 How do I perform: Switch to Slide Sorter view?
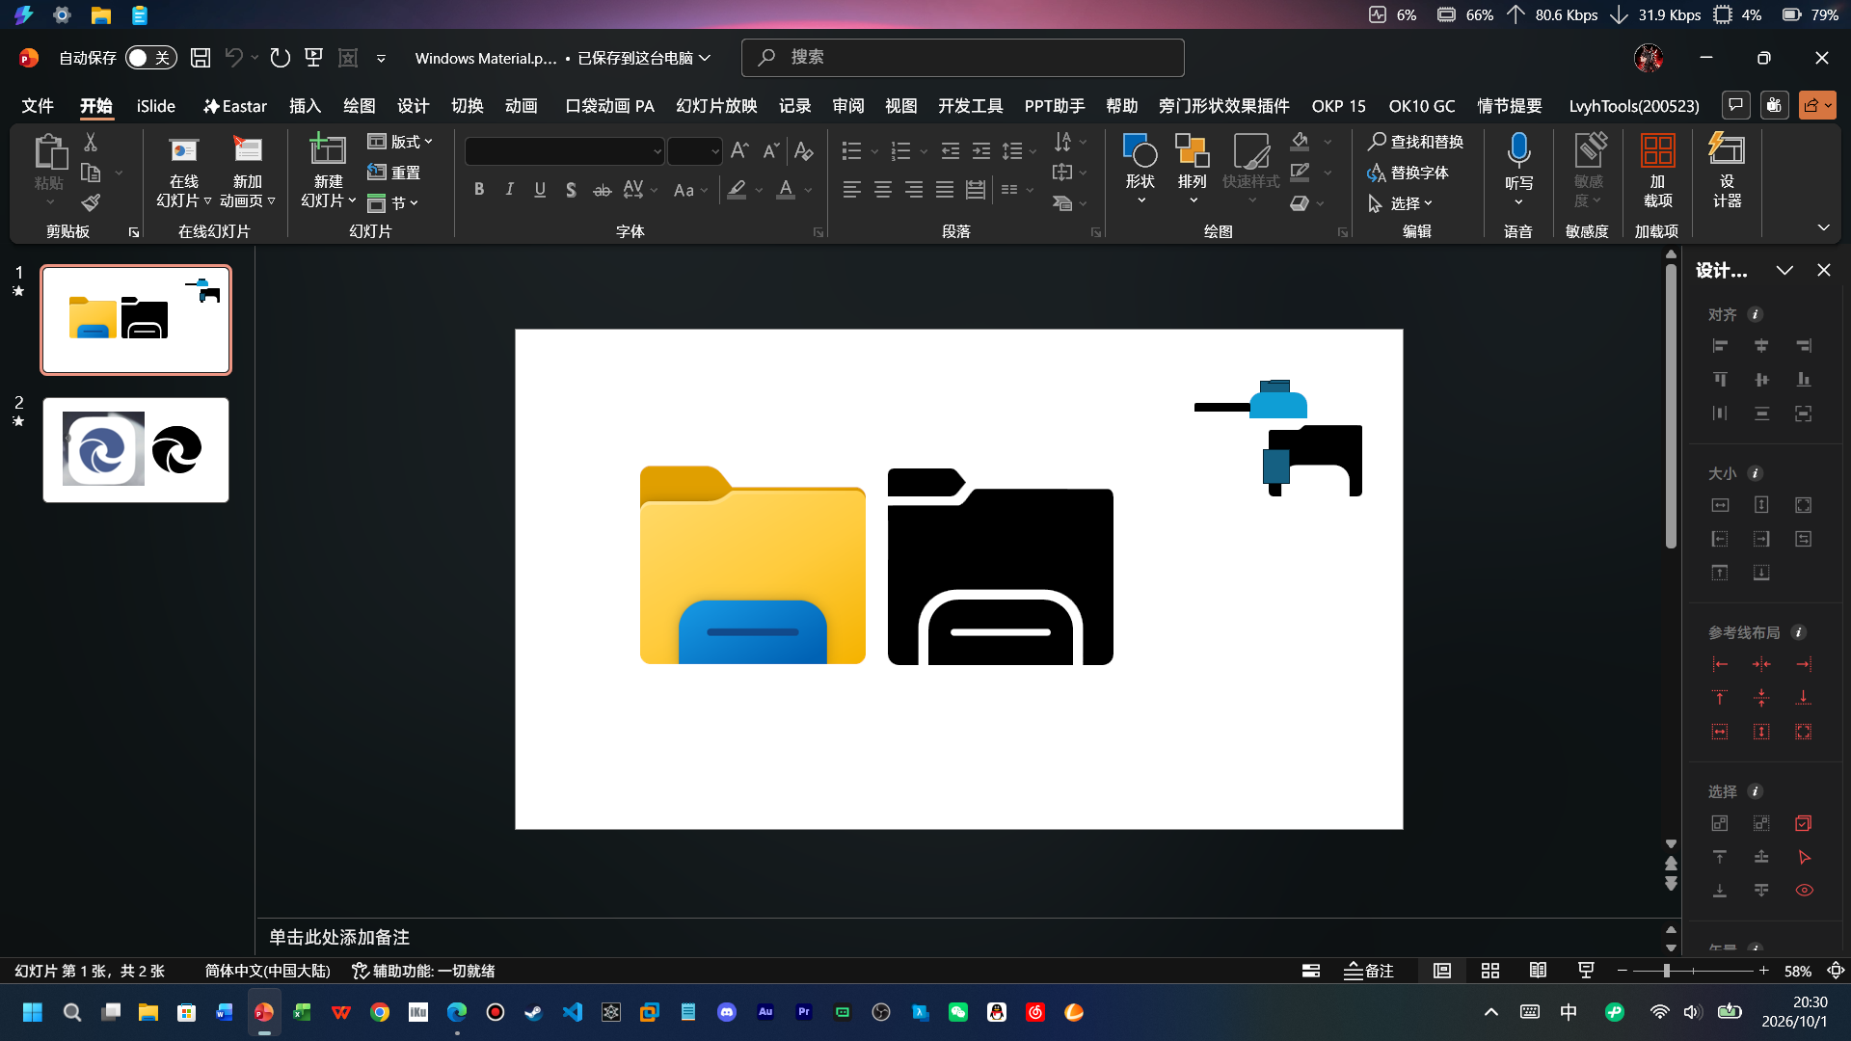pos(1490,971)
